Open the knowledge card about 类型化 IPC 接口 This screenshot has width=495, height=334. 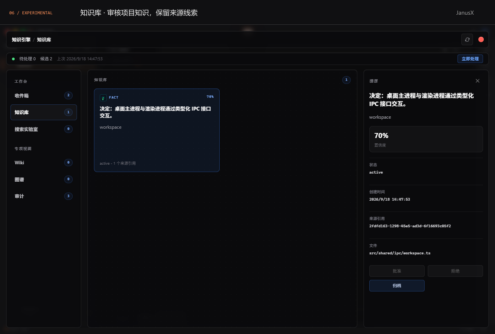tap(157, 130)
